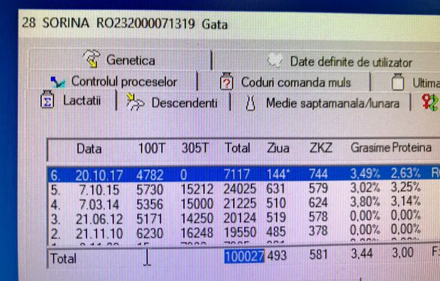Screen dimensions: 440x281
Task: Click the average fat value 3,44
Action: [x=362, y=254]
